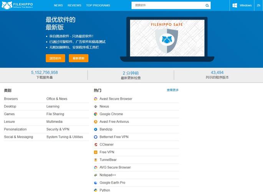Click the Avast Free Antivirus icon

tap(96, 122)
